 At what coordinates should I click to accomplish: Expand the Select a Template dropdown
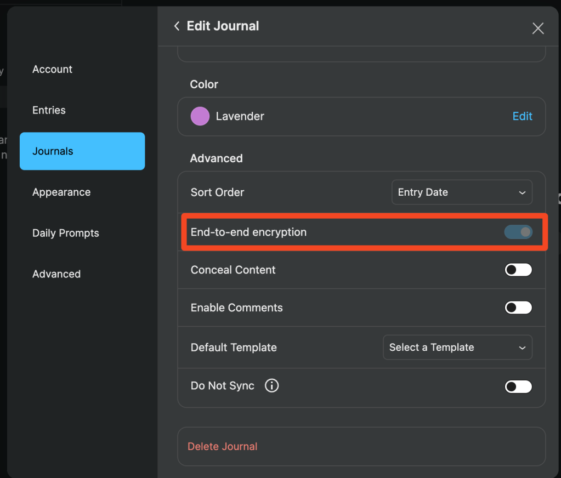pos(457,348)
